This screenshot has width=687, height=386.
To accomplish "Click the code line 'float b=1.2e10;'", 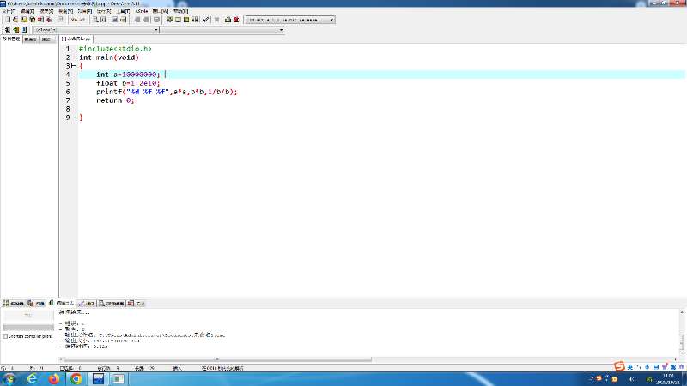I will tap(128, 83).
